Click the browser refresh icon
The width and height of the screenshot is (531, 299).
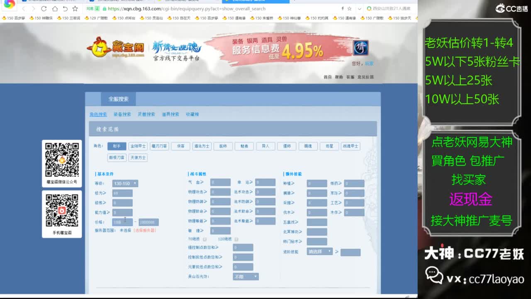tap(44, 8)
